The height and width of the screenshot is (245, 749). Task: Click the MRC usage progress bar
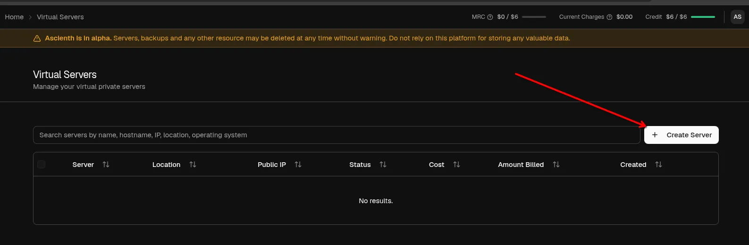click(534, 17)
